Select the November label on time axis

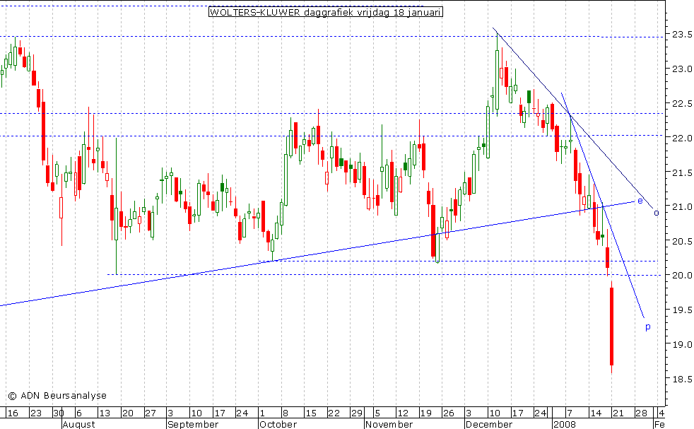[x=389, y=424]
